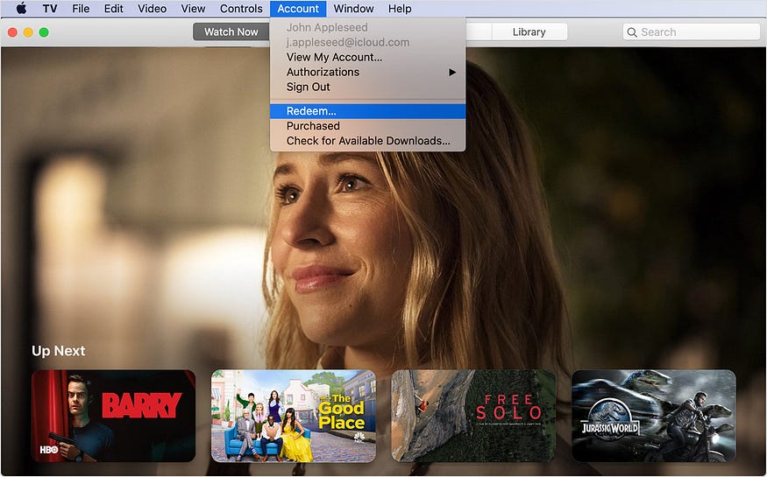The width and height of the screenshot is (767, 477).
Task: Close the Account menu in the menu bar
Action: click(298, 8)
